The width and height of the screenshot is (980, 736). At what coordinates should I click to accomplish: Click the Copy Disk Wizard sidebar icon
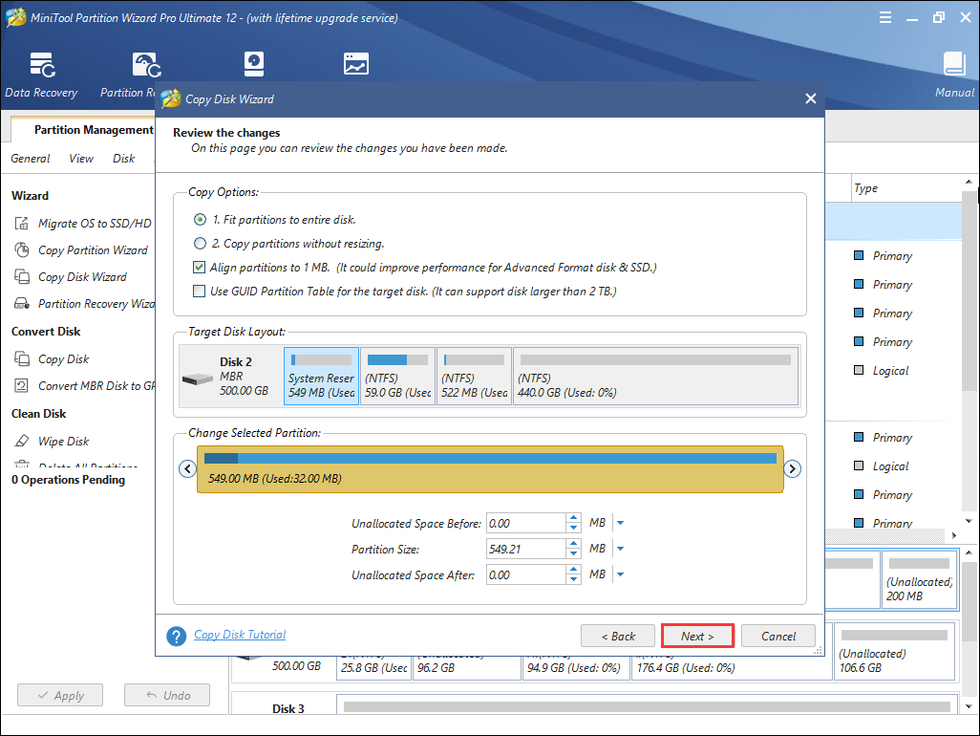point(22,276)
